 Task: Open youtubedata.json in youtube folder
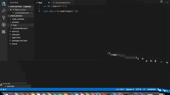point(21,28)
